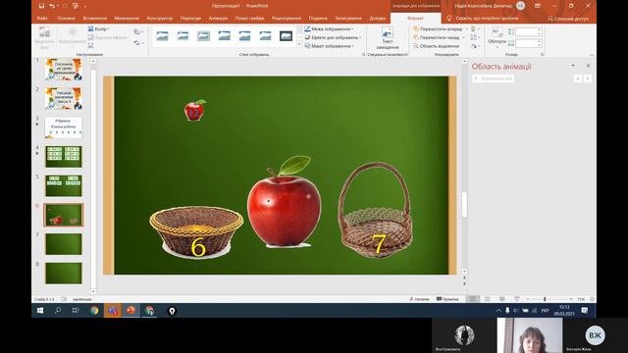Select the small apple image on slide
This screenshot has width=628, height=353.
click(194, 111)
